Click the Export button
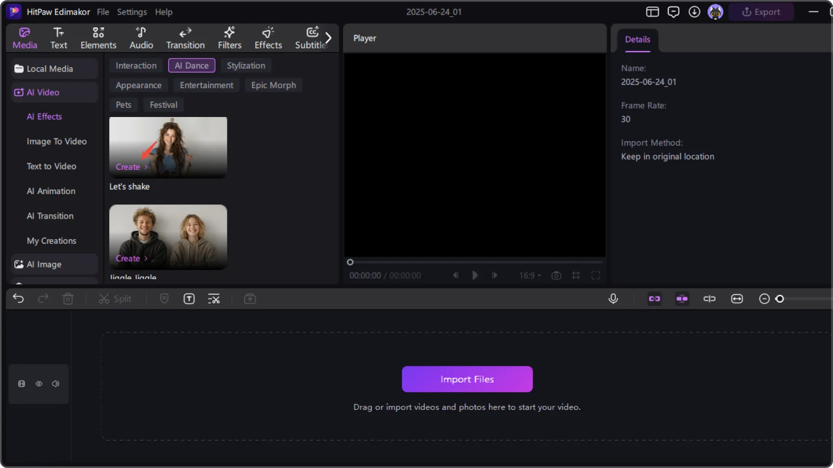This screenshot has height=468, width=833. pyautogui.click(x=761, y=12)
